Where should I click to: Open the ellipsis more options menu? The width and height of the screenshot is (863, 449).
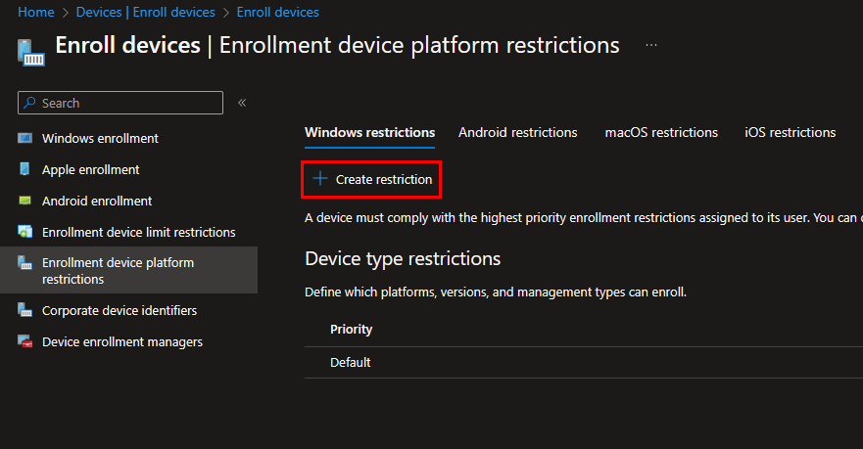651,46
